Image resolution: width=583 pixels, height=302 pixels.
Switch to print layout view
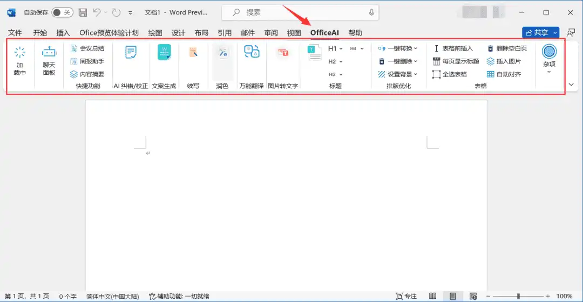[452, 296]
